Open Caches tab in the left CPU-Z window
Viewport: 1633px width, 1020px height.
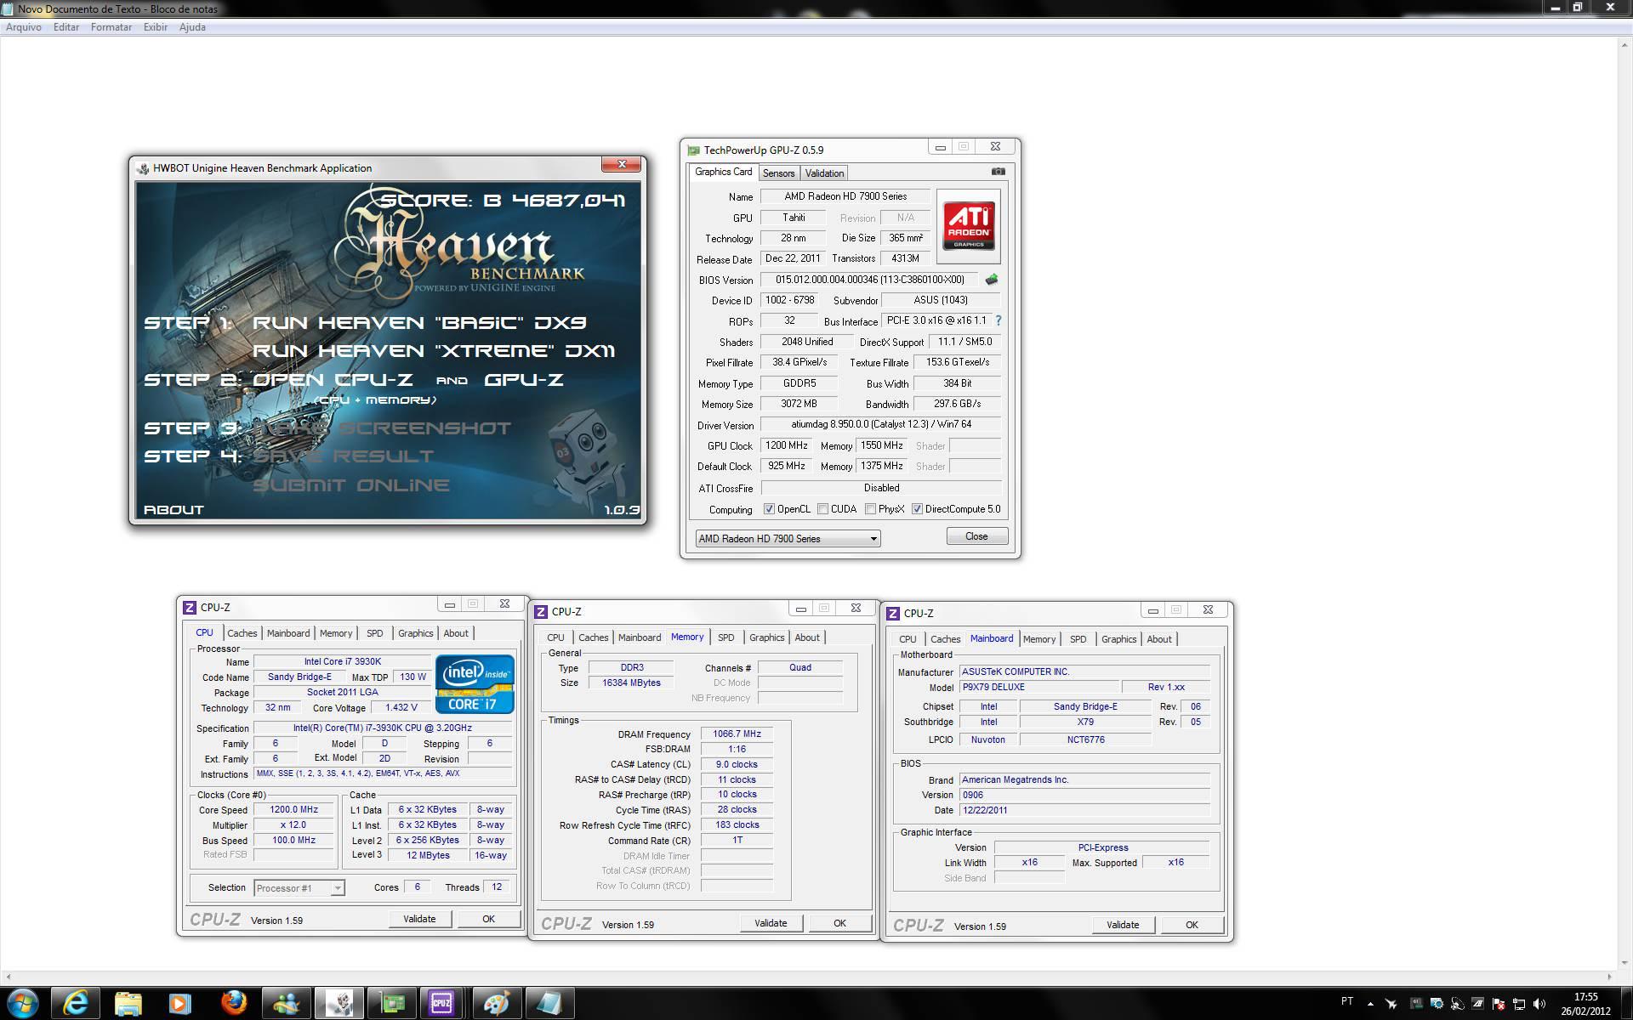click(x=242, y=633)
